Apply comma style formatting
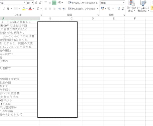This screenshot has width=153, height=126. 113,9
